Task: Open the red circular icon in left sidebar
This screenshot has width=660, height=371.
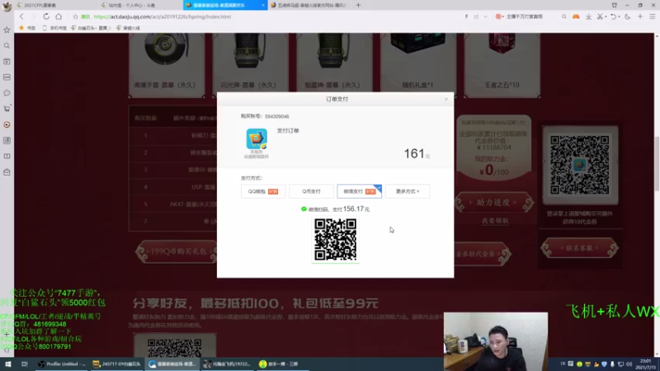Action: [7, 124]
